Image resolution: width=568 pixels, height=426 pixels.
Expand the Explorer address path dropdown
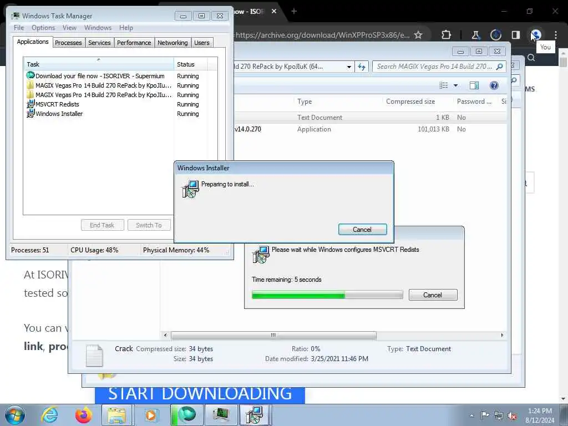point(349,67)
